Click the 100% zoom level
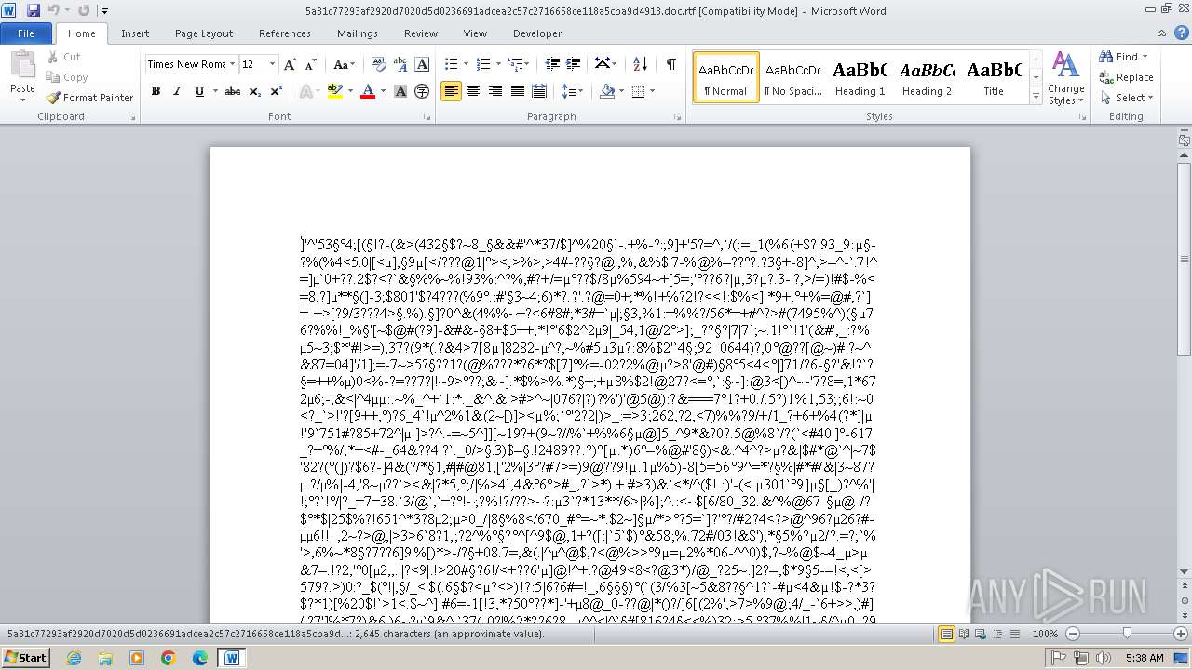Image resolution: width=1192 pixels, height=670 pixels. pyautogui.click(x=1045, y=634)
